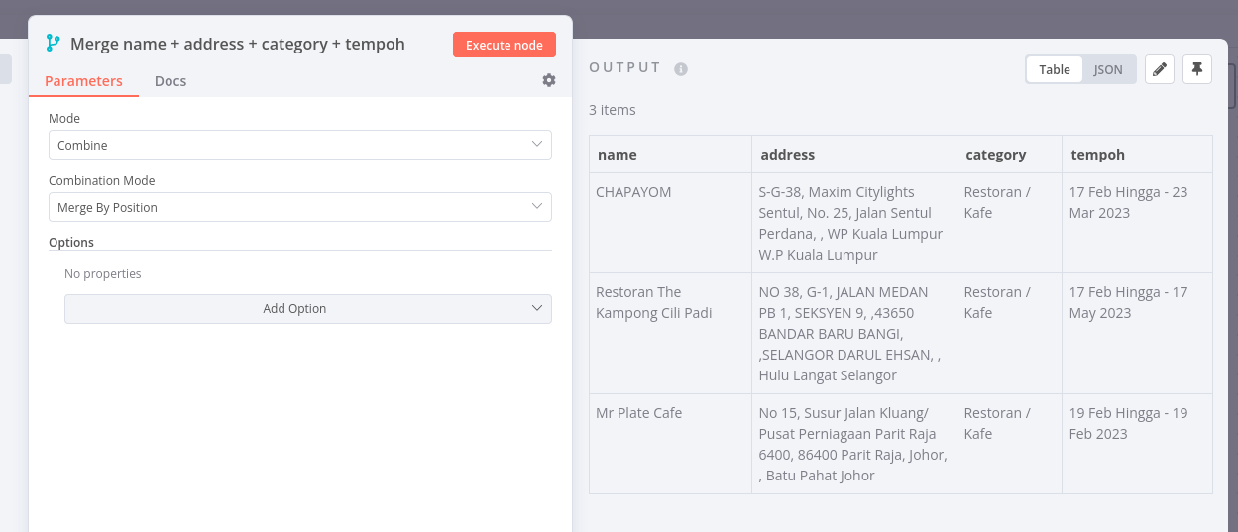
Task: Select the Parameters tab
Action: pyautogui.click(x=83, y=81)
